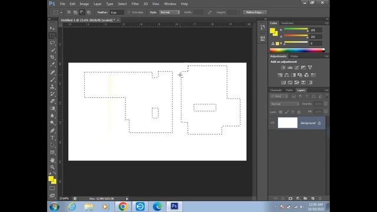Viewport: 377px width, 212px height.
Task: Swap foreground and background colors
Action: (55, 173)
